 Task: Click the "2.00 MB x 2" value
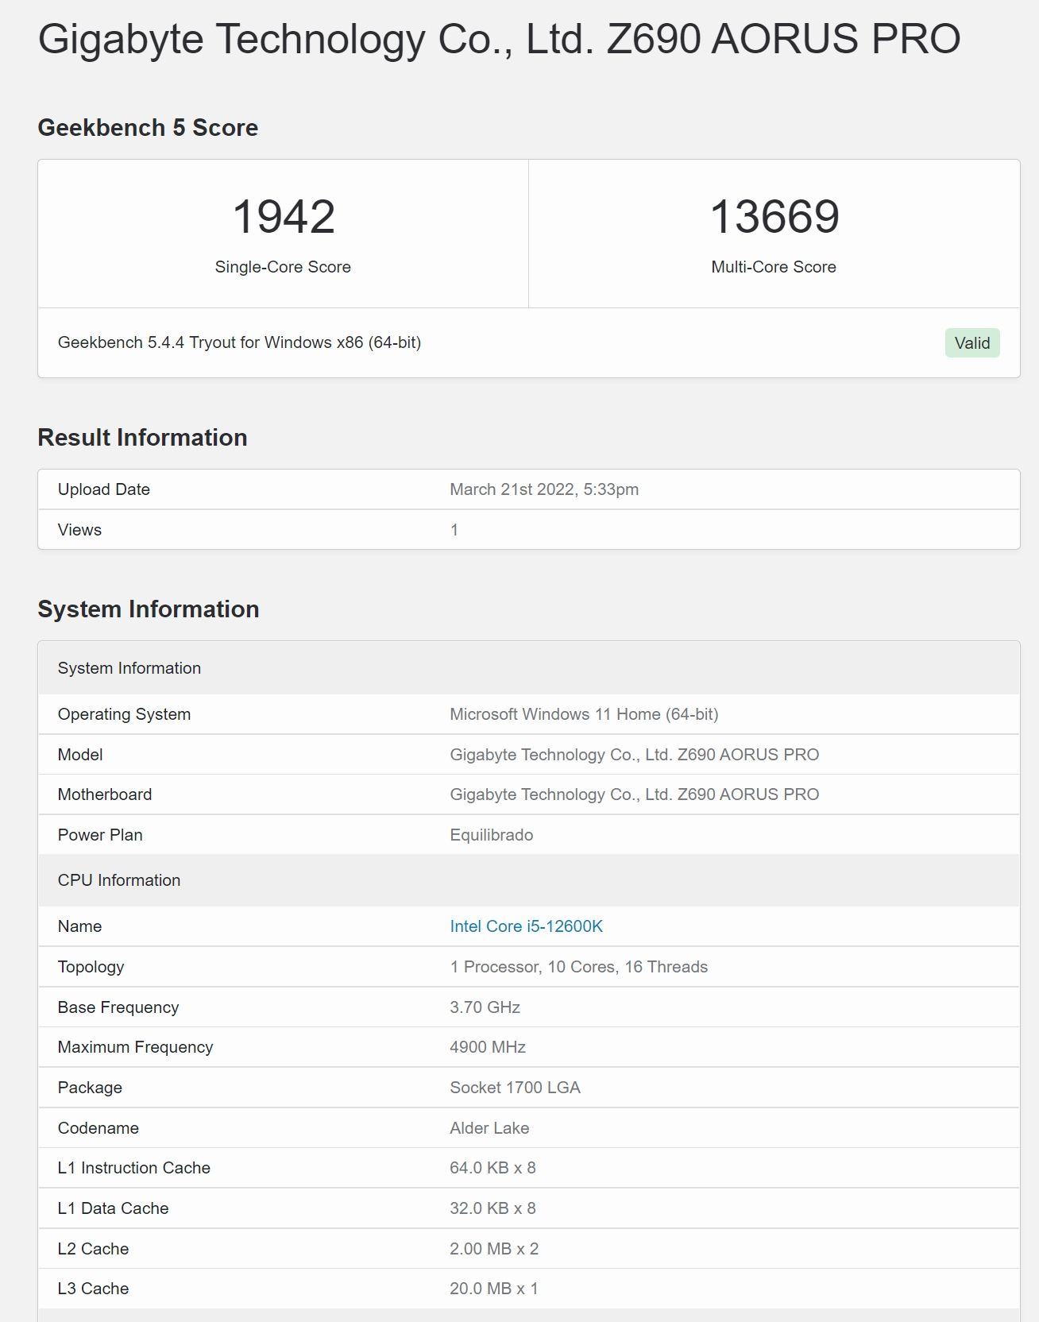(x=494, y=1249)
